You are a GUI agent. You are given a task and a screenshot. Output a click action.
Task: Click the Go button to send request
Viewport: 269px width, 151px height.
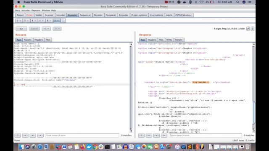click(x=21, y=29)
